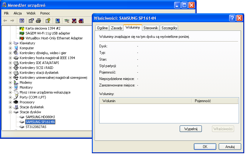Click the Monitory category icon
This screenshot has height=156, width=247.
coord(16,87)
